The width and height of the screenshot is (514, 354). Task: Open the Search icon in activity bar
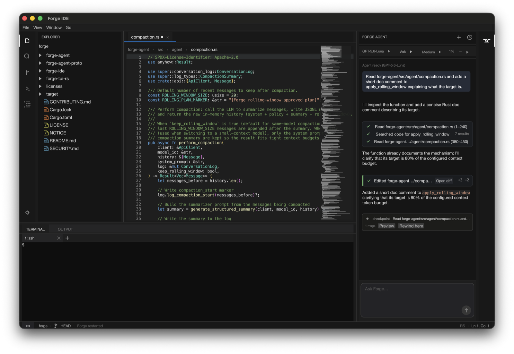pyautogui.click(x=27, y=56)
